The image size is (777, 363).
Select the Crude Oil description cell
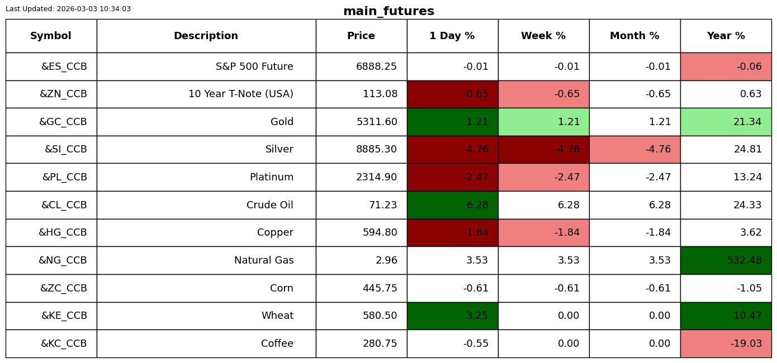pyautogui.click(x=269, y=206)
